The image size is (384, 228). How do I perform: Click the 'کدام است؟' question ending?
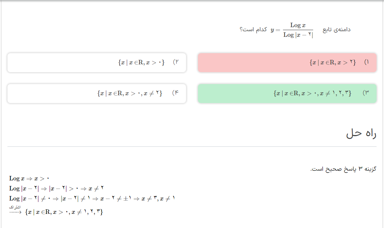[x=253, y=29]
